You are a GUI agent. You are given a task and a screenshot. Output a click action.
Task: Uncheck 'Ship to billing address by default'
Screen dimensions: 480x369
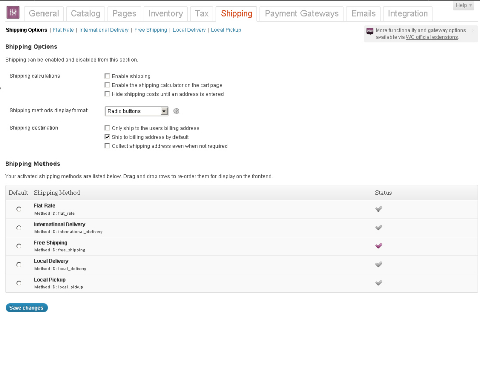tap(107, 137)
